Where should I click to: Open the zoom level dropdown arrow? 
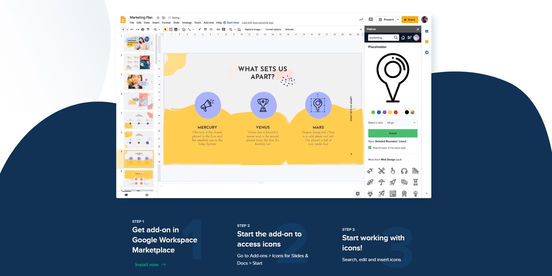[159, 30]
